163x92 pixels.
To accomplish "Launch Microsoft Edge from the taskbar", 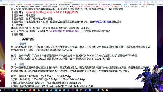I will coord(13,90).
